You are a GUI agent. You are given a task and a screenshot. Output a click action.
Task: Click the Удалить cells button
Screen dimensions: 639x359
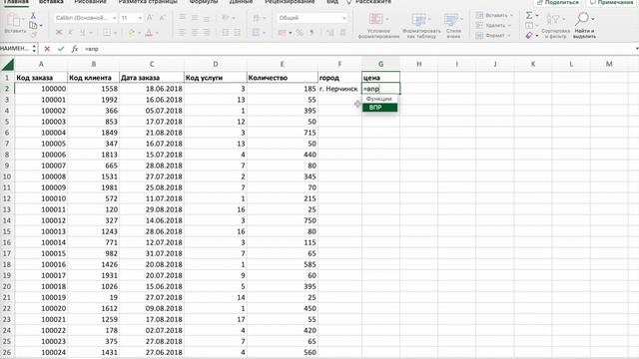pyautogui.click(x=493, y=25)
